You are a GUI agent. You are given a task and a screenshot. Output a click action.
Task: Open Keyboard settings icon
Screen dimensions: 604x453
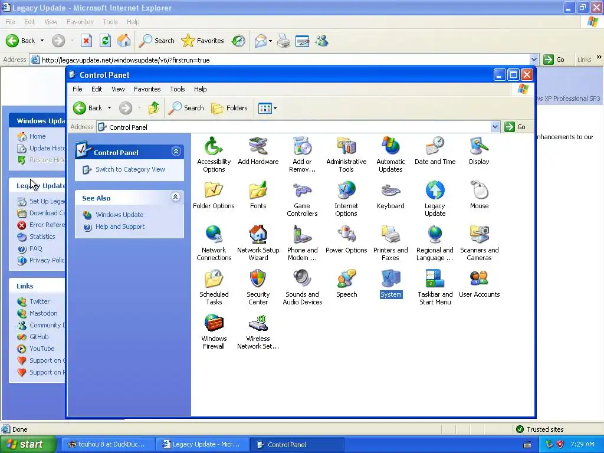[390, 195]
